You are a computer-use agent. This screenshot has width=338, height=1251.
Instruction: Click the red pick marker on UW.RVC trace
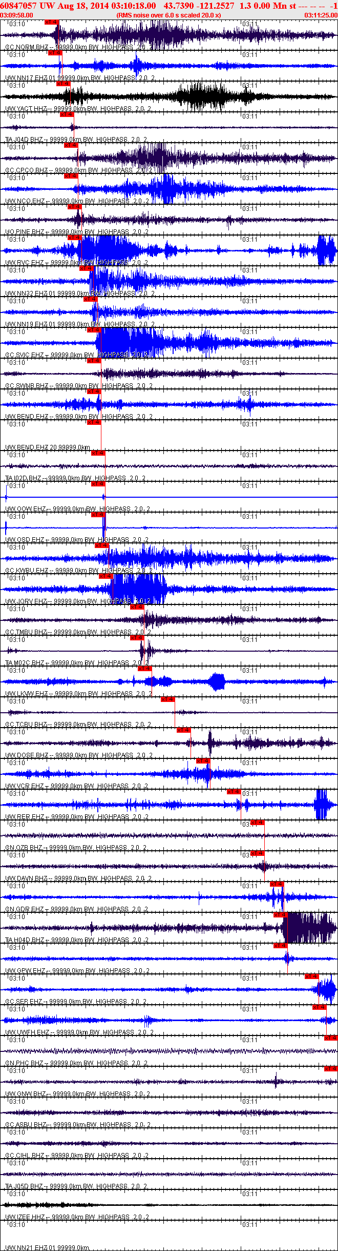tap(75, 238)
